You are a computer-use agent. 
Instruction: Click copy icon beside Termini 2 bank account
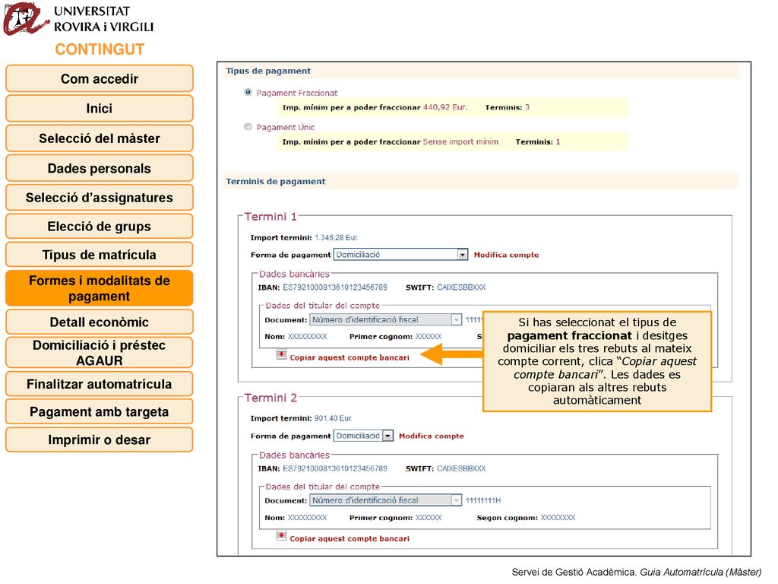[281, 536]
